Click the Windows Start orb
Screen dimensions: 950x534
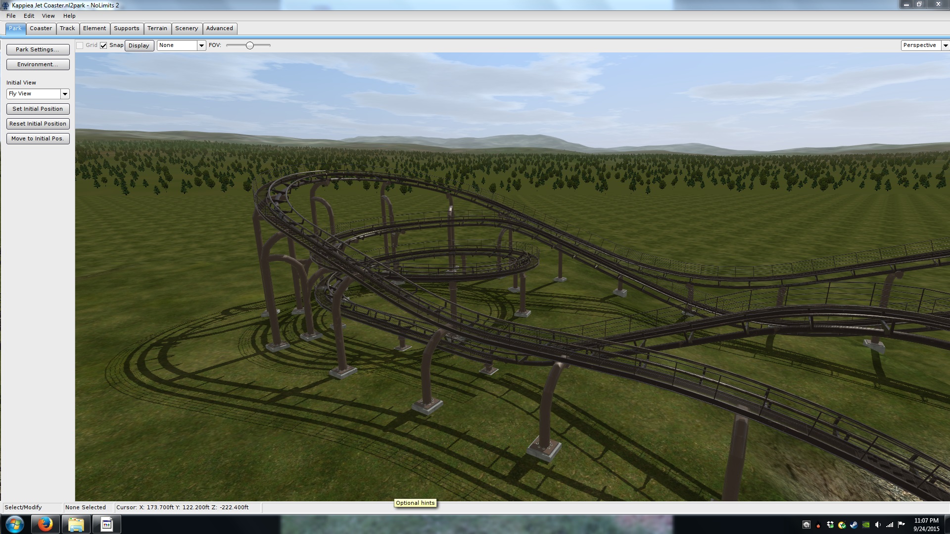[x=14, y=524]
